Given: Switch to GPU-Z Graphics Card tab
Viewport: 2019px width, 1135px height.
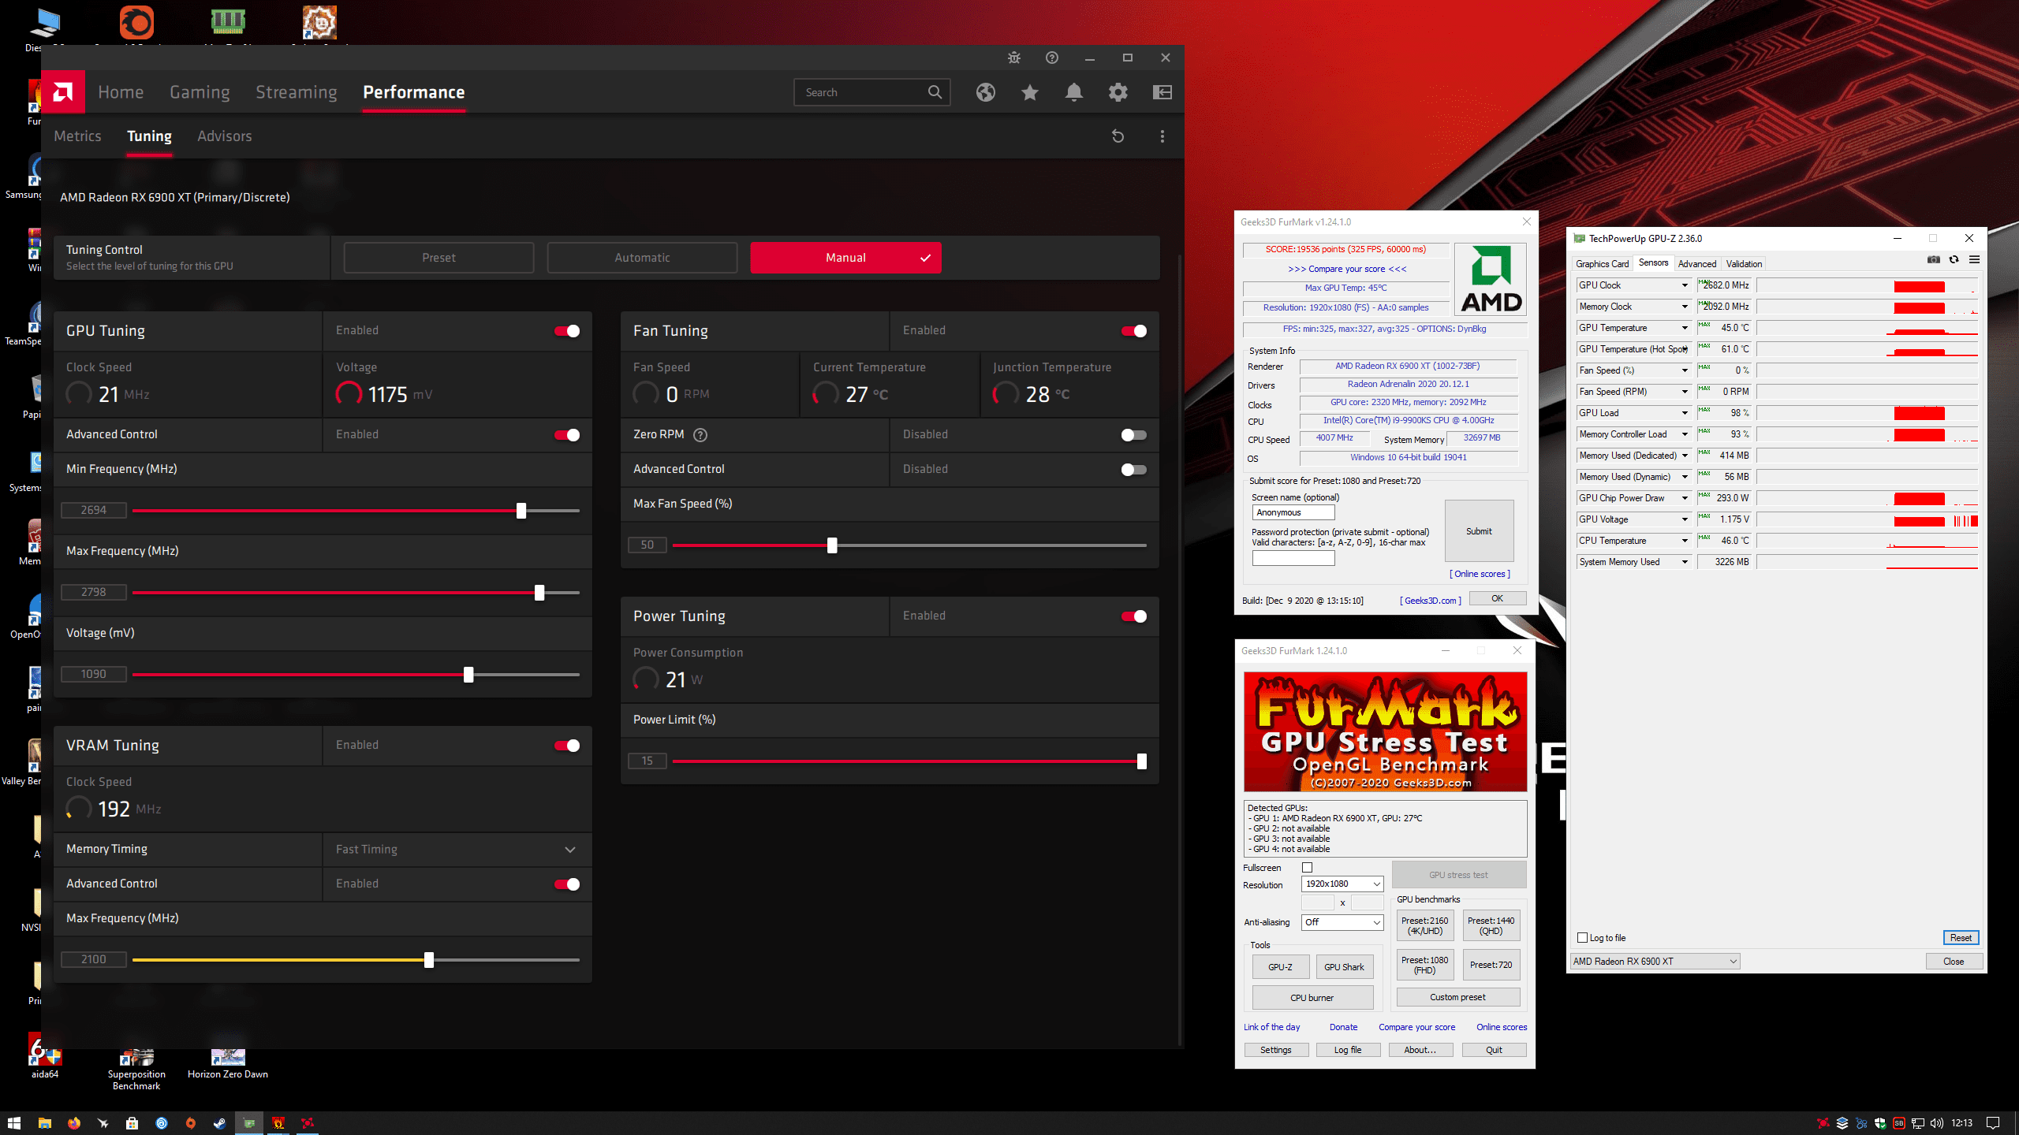Looking at the screenshot, I should [x=1602, y=264].
